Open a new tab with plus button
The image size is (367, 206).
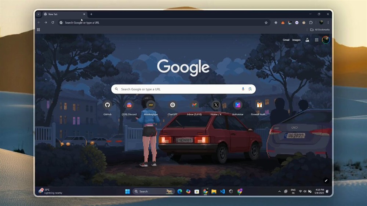coord(91,14)
